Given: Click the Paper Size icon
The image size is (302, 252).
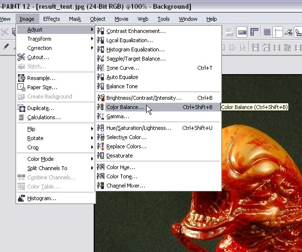Looking at the screenshot, I should click(21, 87).
